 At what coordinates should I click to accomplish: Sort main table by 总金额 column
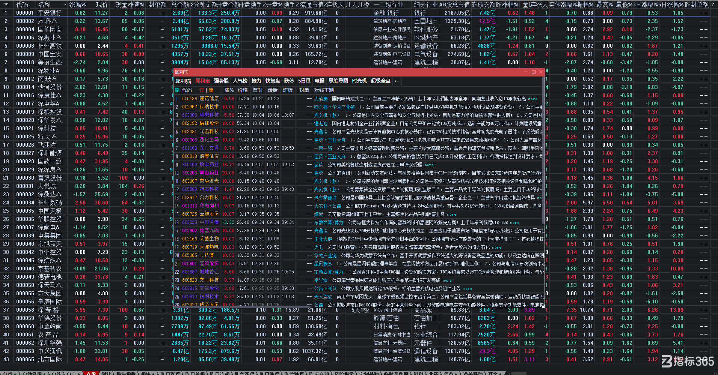(180, 4)
